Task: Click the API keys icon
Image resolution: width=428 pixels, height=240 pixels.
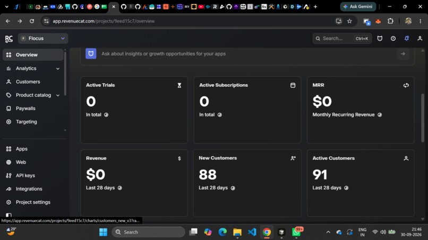Action: coord(8,175)
